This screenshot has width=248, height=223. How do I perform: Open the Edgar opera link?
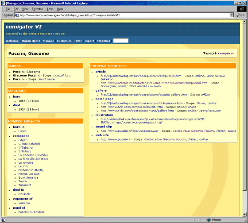23,140
